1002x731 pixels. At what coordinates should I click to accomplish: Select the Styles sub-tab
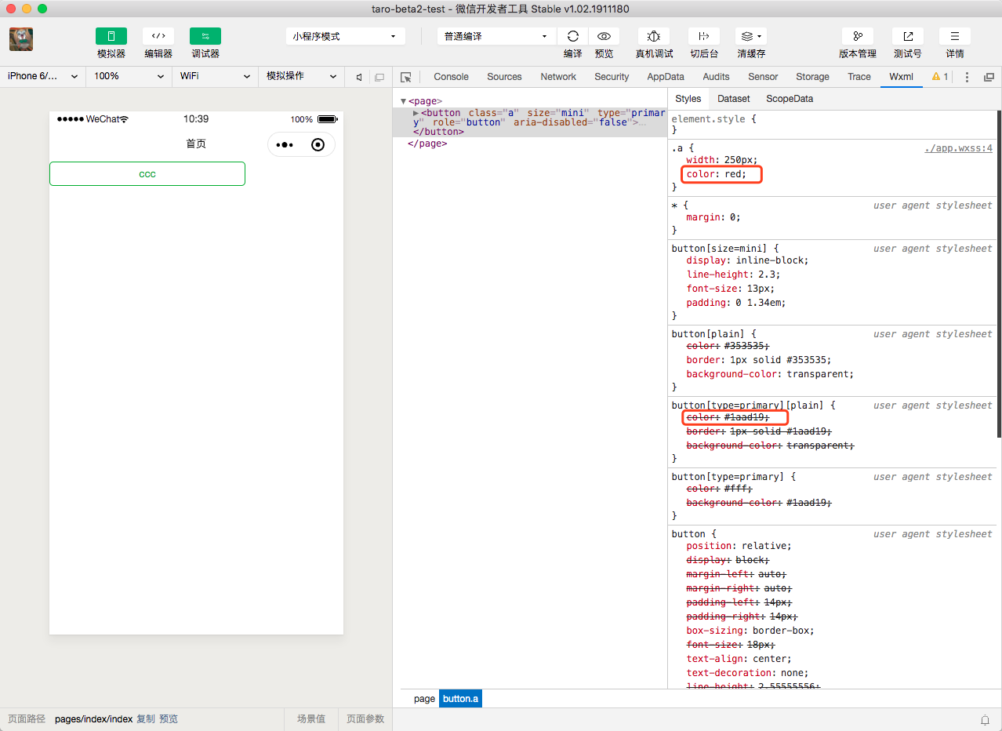(x=688, y=99)
